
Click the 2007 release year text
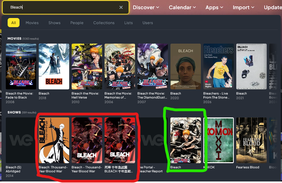point(141,102)
